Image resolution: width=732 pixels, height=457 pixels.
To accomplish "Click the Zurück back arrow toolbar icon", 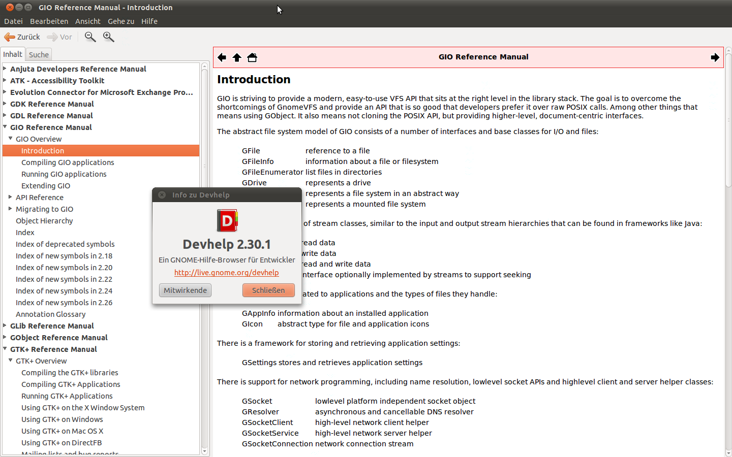I will click(x=9, y=37).
